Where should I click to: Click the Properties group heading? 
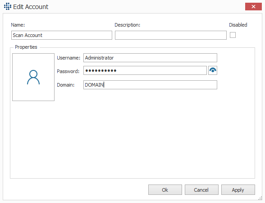tap(26, 47)
